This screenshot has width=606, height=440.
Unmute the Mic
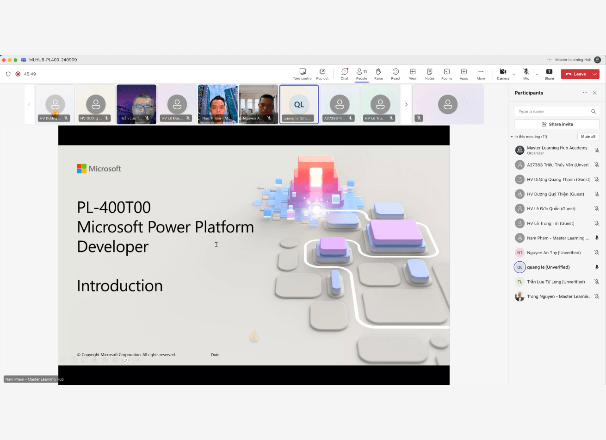(526, 74)
